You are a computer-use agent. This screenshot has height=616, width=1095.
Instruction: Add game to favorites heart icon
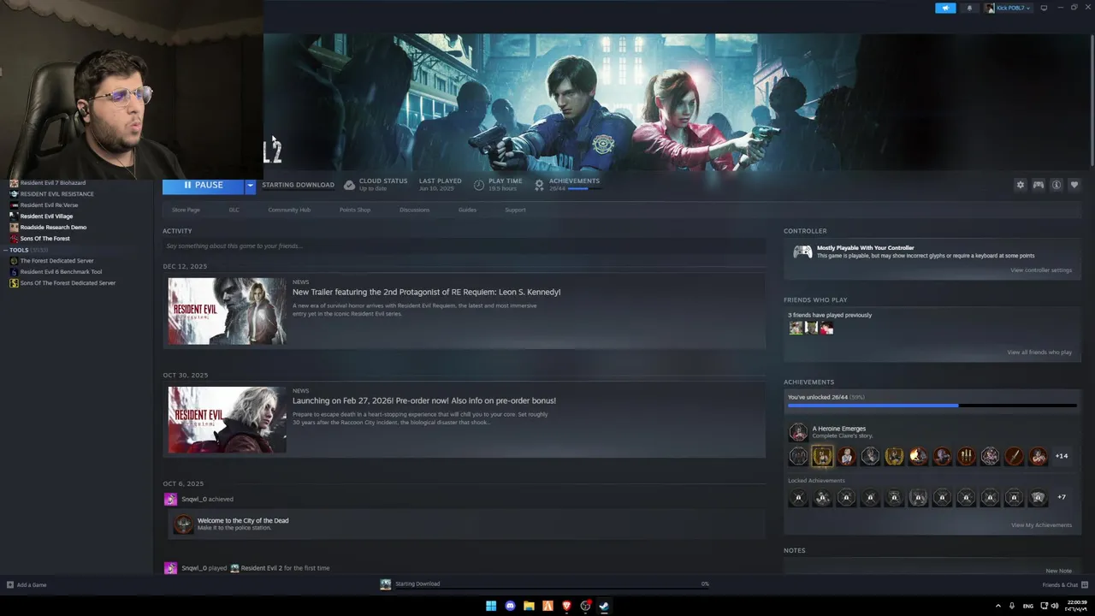click(1074, 185)
